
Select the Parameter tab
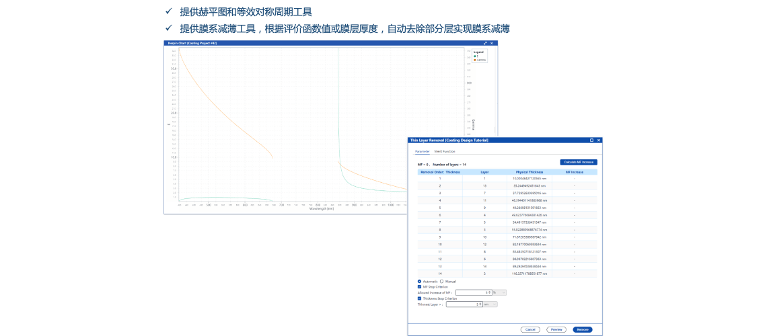click(x=422, y=151)
